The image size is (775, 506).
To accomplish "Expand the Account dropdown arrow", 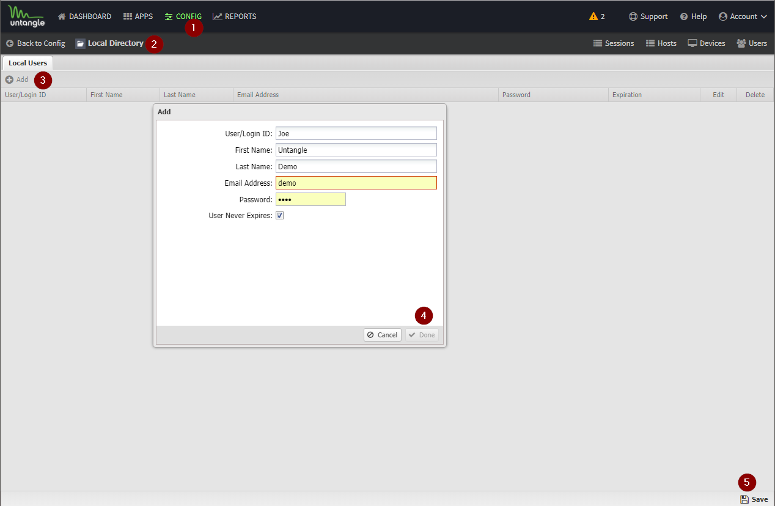I will (764, 17).
